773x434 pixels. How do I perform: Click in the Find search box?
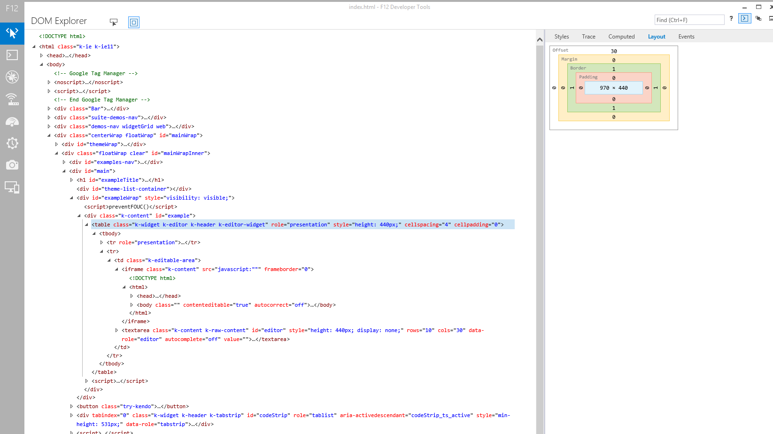pos(689,20)
